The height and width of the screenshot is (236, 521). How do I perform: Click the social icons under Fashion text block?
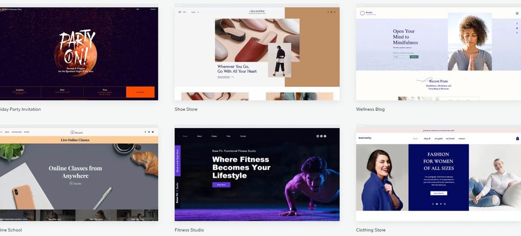coord(439,204)
